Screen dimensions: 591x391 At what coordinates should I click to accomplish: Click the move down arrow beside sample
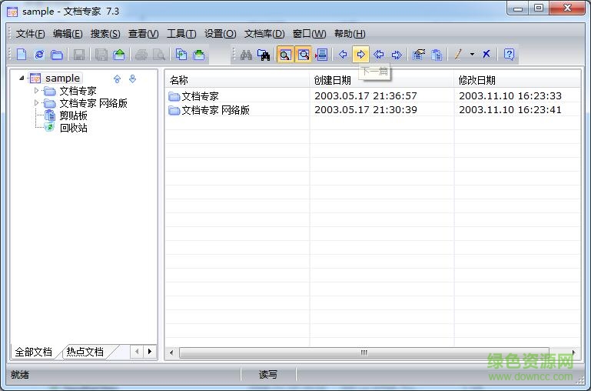(x=132, y=79)
